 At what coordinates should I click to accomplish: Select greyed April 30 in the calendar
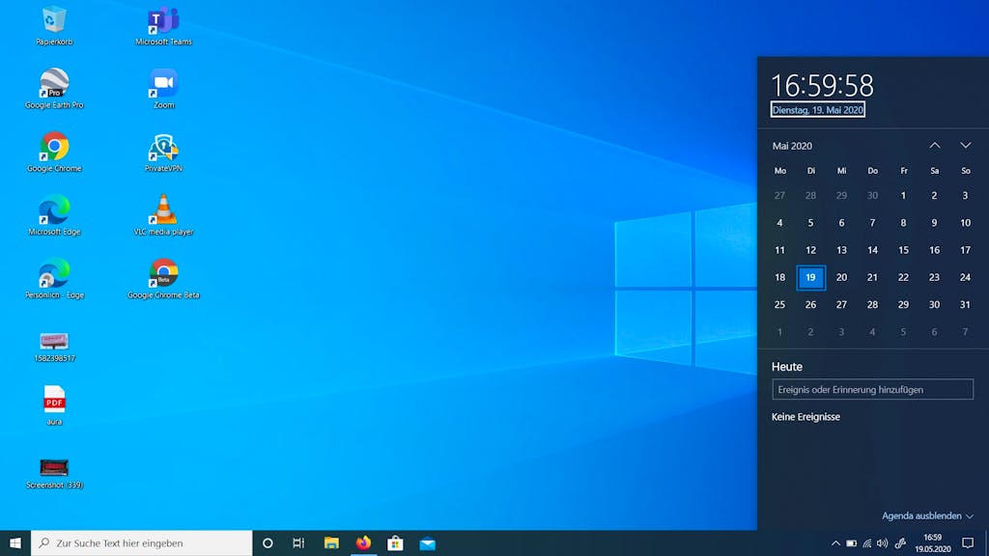point(872,195)
